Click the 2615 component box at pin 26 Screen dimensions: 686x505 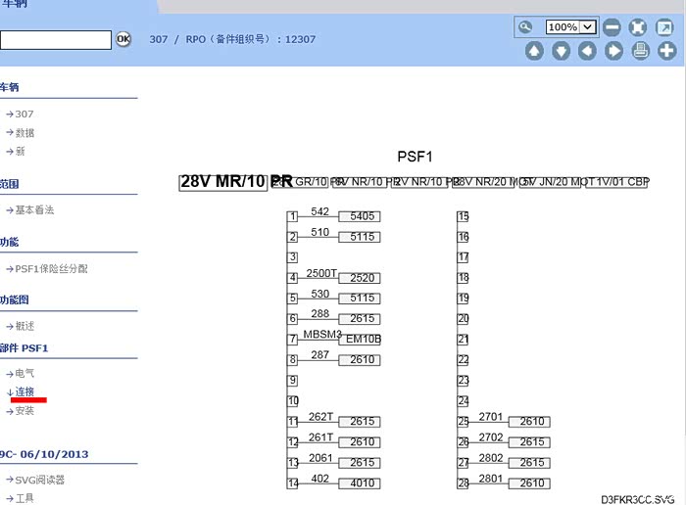[529, 442]
